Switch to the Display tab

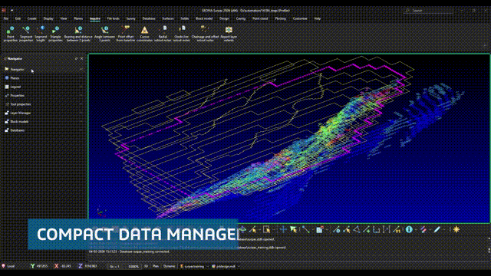[x=48, y=18]
